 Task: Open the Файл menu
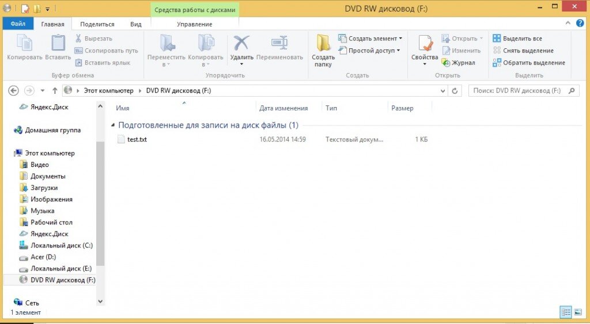click(18, 24)
